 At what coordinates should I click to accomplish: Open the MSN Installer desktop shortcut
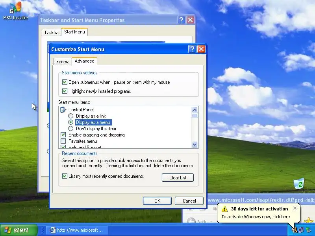tap(15, 11)
